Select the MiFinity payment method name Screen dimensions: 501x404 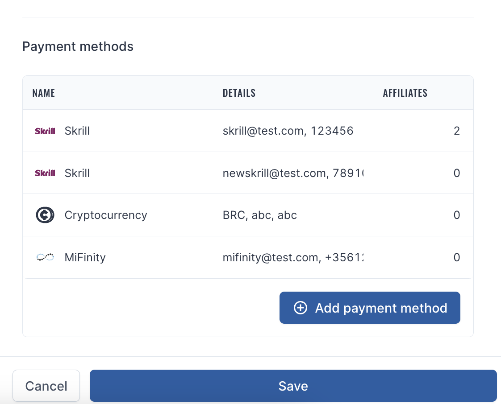pos(85,257)
